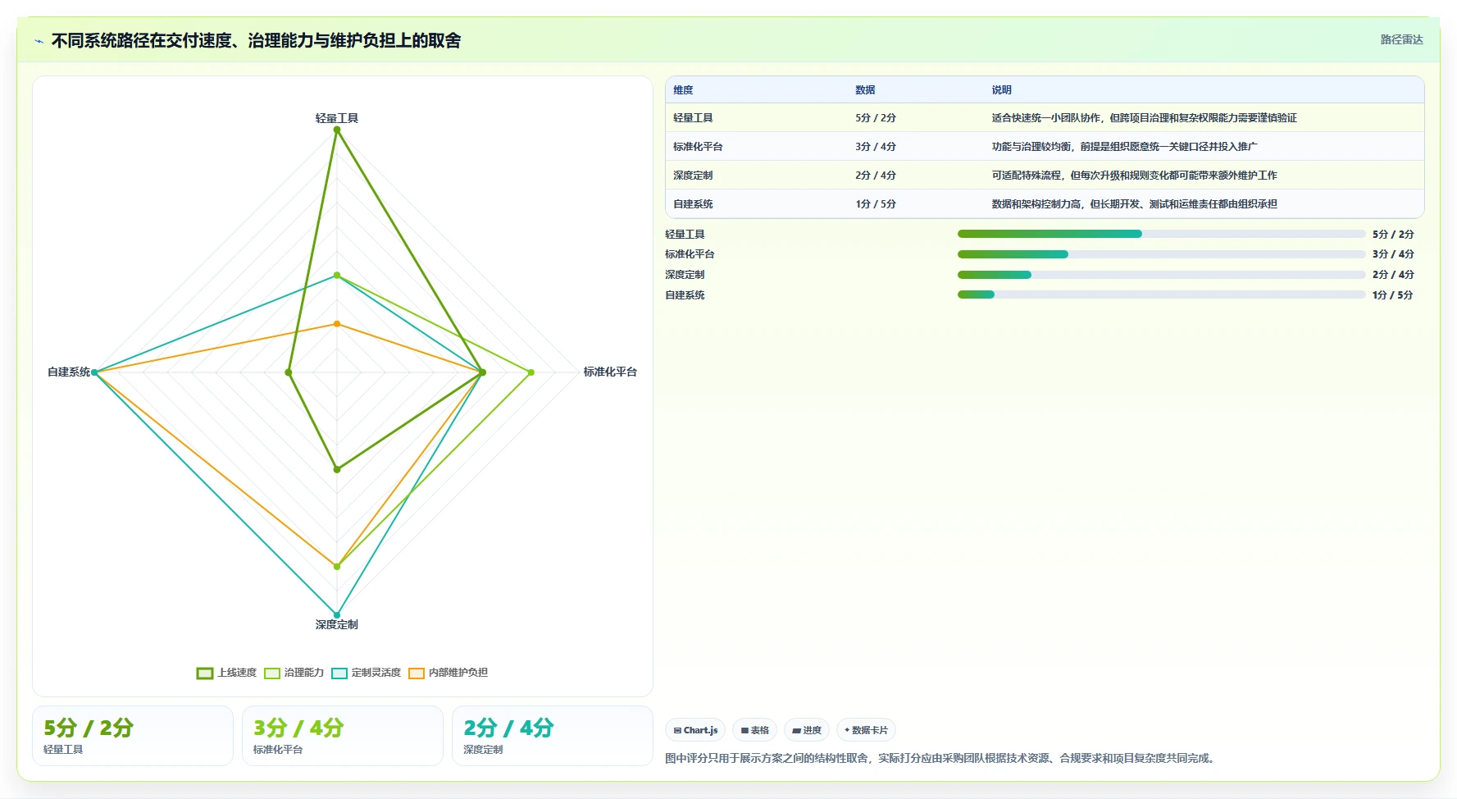The image size is (1457, 799).
Task: Toggle the 定制灵活度 legend item
Action: click(366, 673)
